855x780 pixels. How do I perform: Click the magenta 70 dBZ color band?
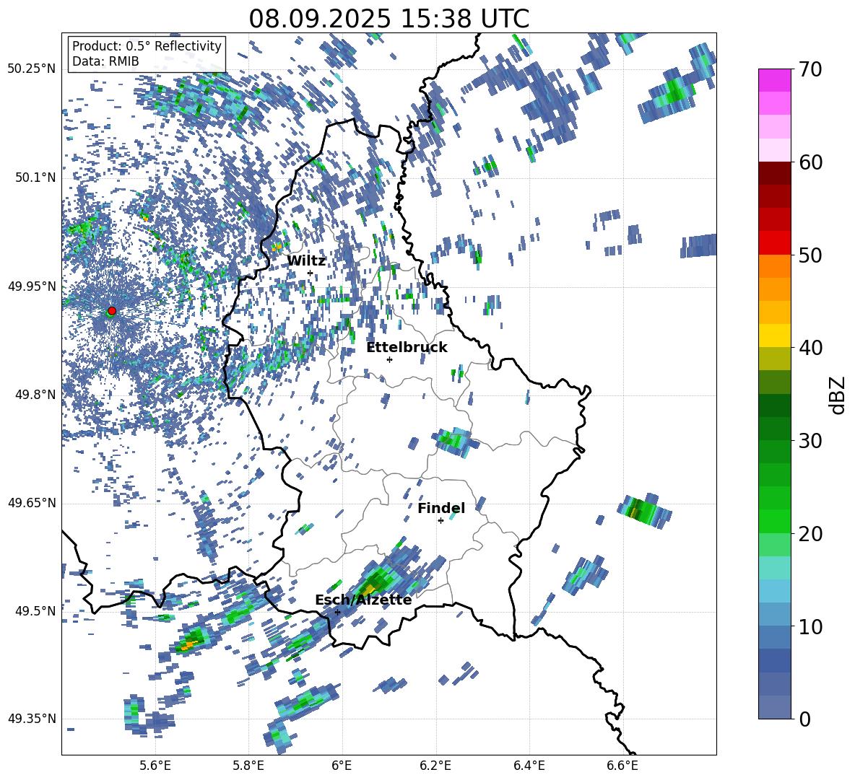[774, 80]
